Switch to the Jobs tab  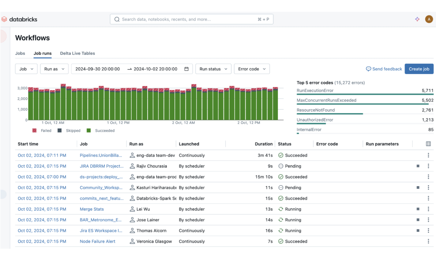pos(20,53)
